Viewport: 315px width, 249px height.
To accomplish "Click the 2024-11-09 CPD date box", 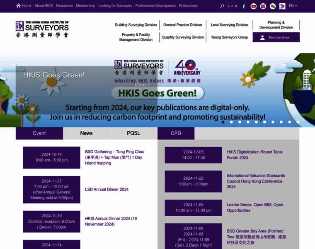I will click(193, 207).
